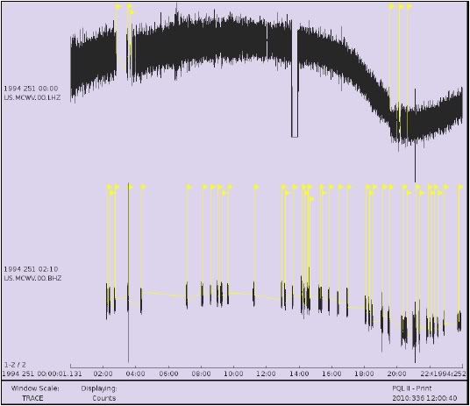Select the 1994 251 02:10 start time label
The height and width of the screenshot is (406, 470).
31,269
